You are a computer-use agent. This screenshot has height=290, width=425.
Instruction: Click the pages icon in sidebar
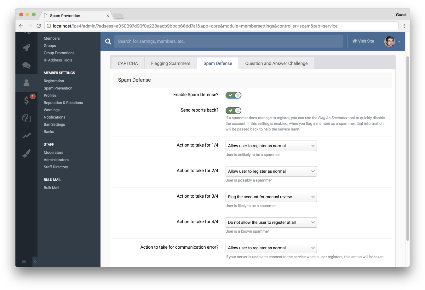point(26,118)
